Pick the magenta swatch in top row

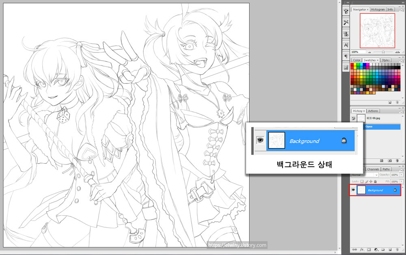[x=368, y=65]
